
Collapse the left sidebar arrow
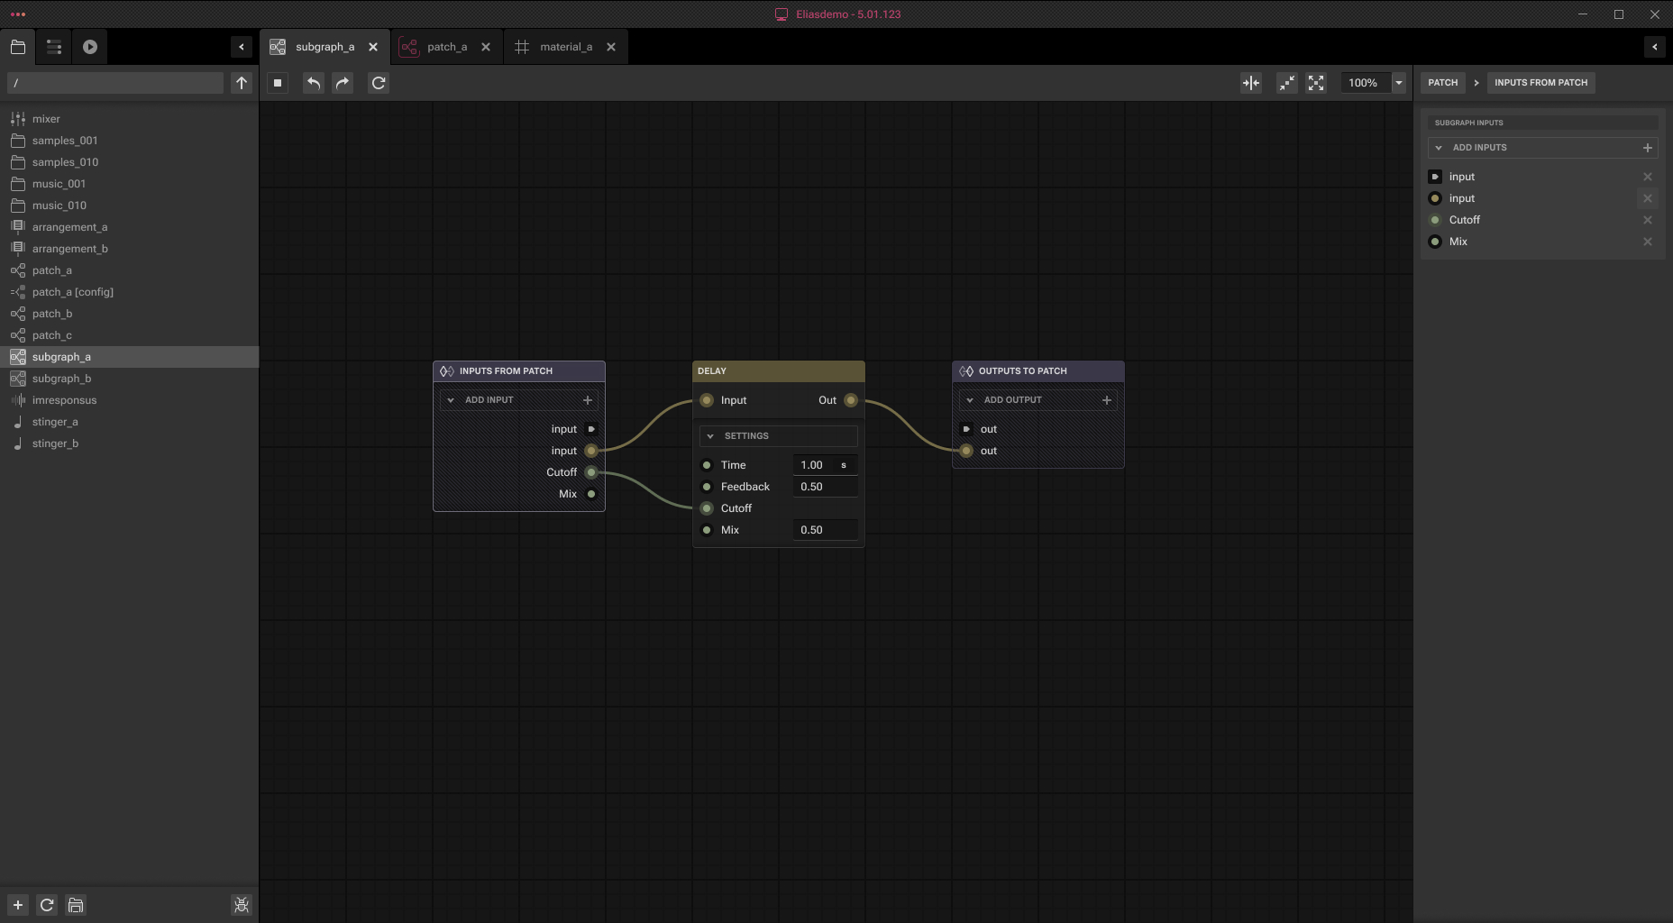point(242,47)
